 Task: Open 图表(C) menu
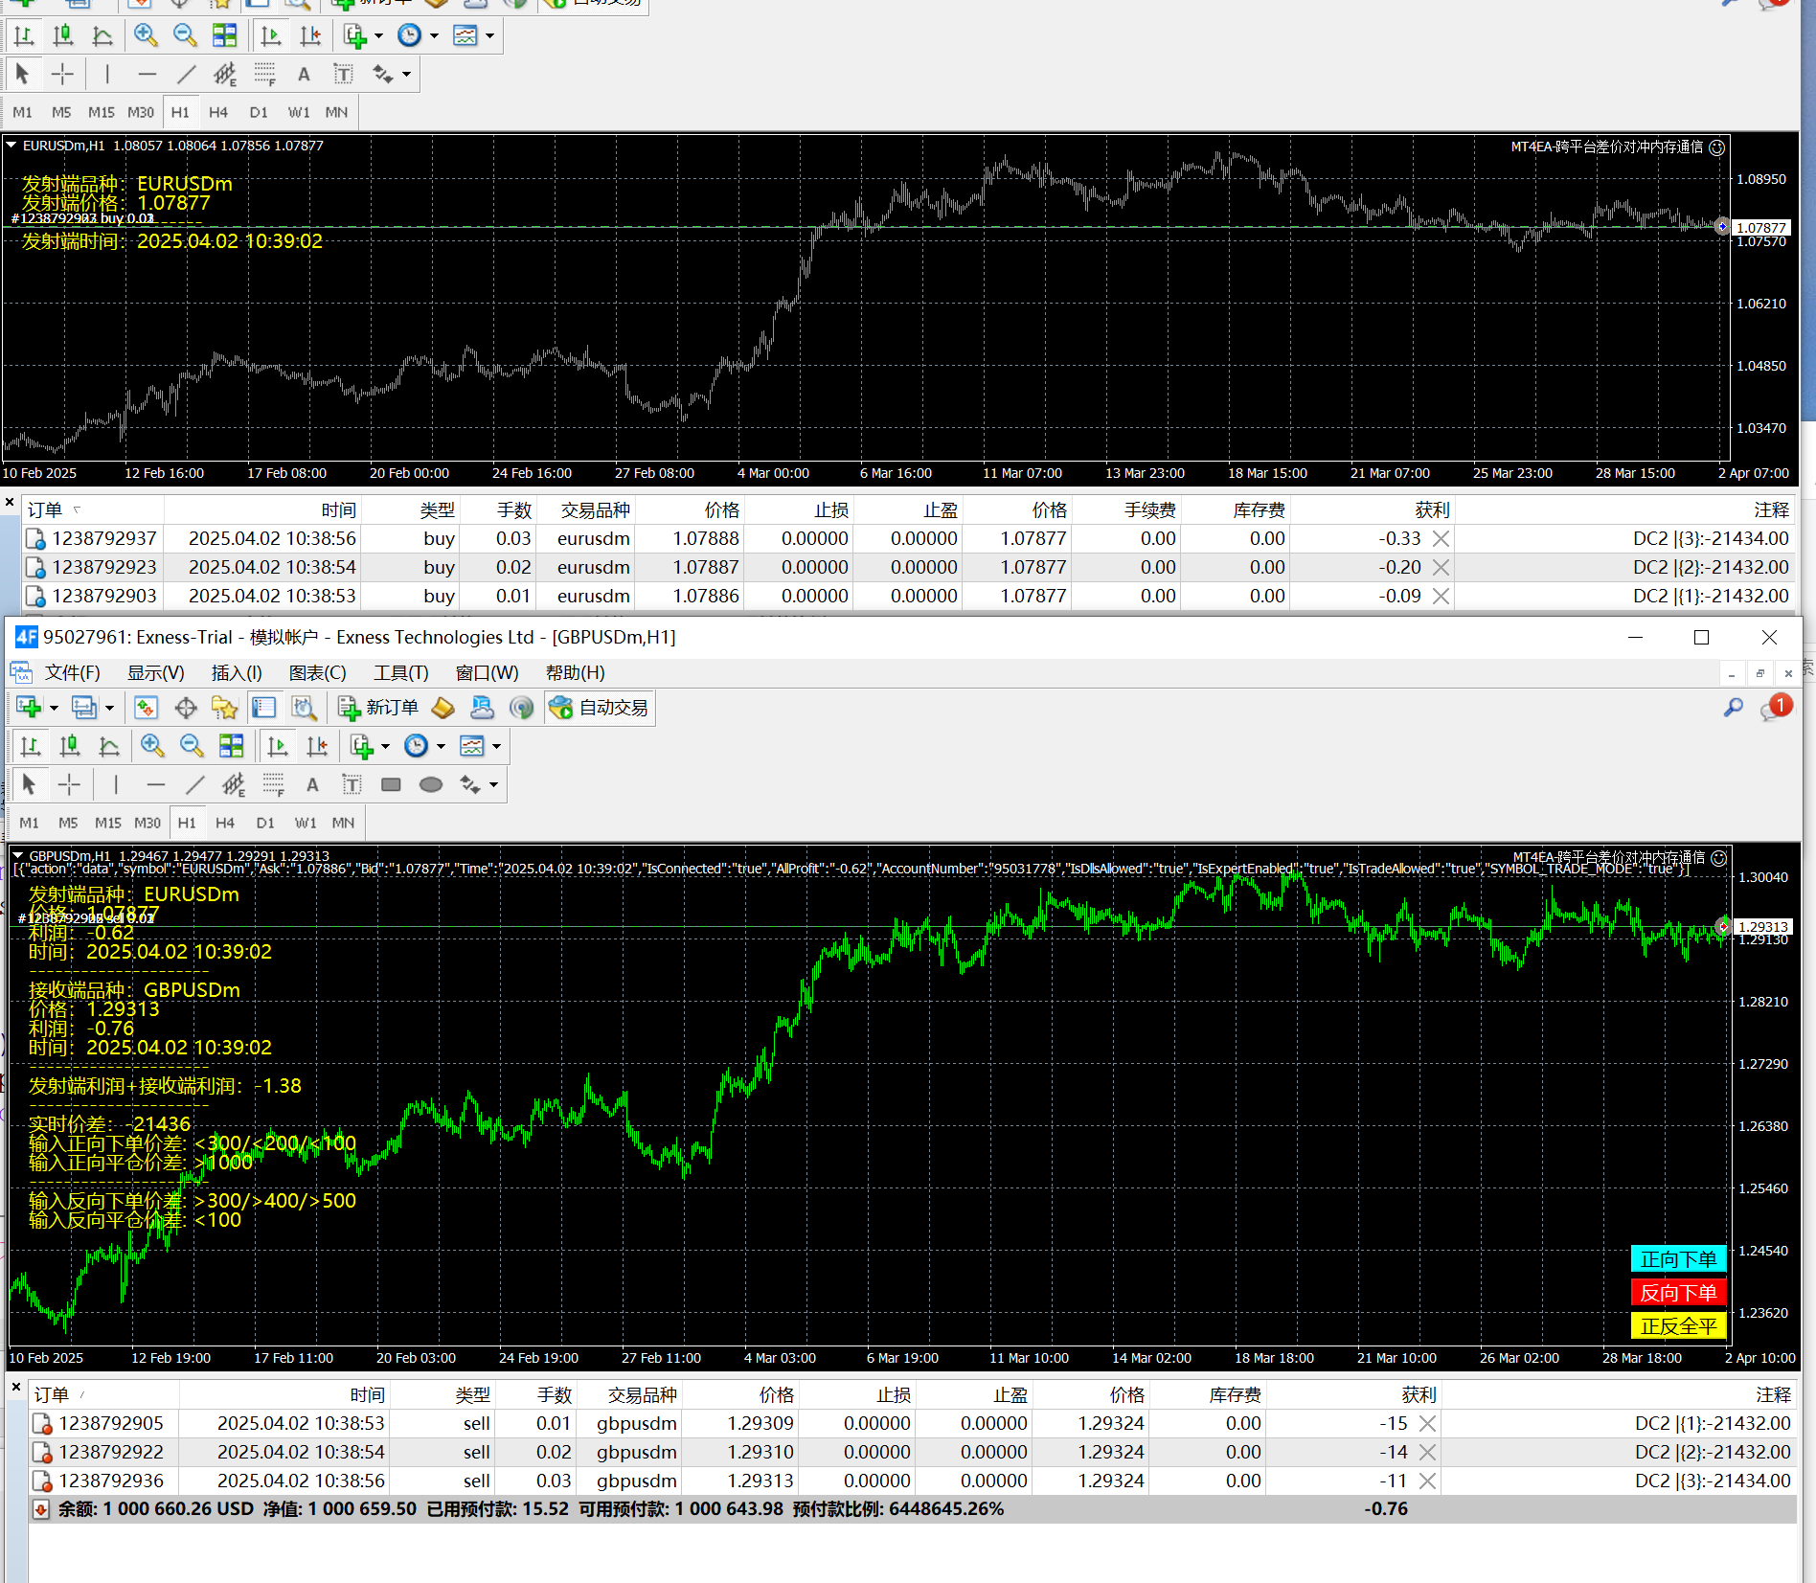pyautogui.click(x=318, y=672)
